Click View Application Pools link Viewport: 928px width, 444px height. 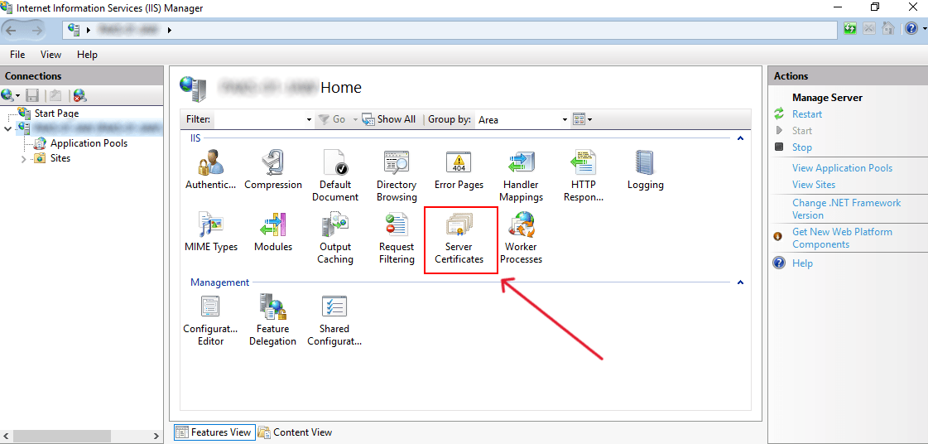(x=842, y=168)
